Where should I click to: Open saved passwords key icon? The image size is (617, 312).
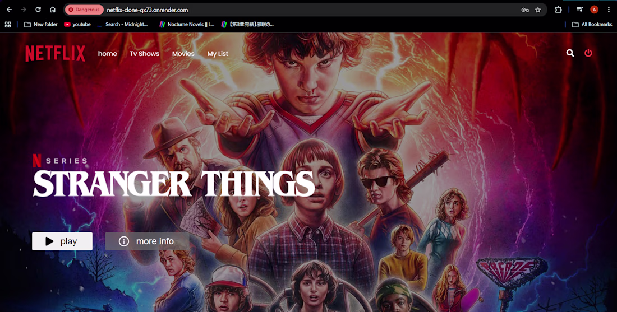[x=525, y=10]
